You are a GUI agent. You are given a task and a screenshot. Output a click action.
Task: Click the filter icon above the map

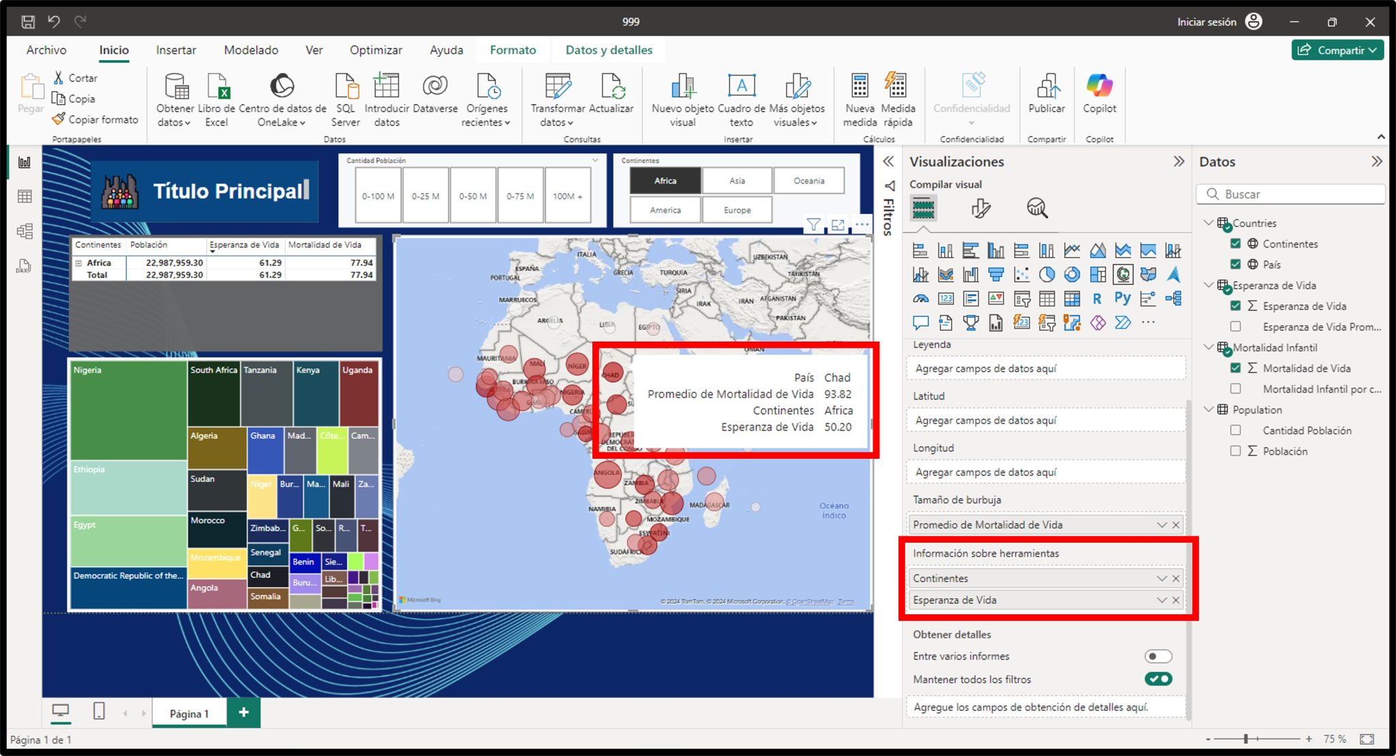point(813,224)
